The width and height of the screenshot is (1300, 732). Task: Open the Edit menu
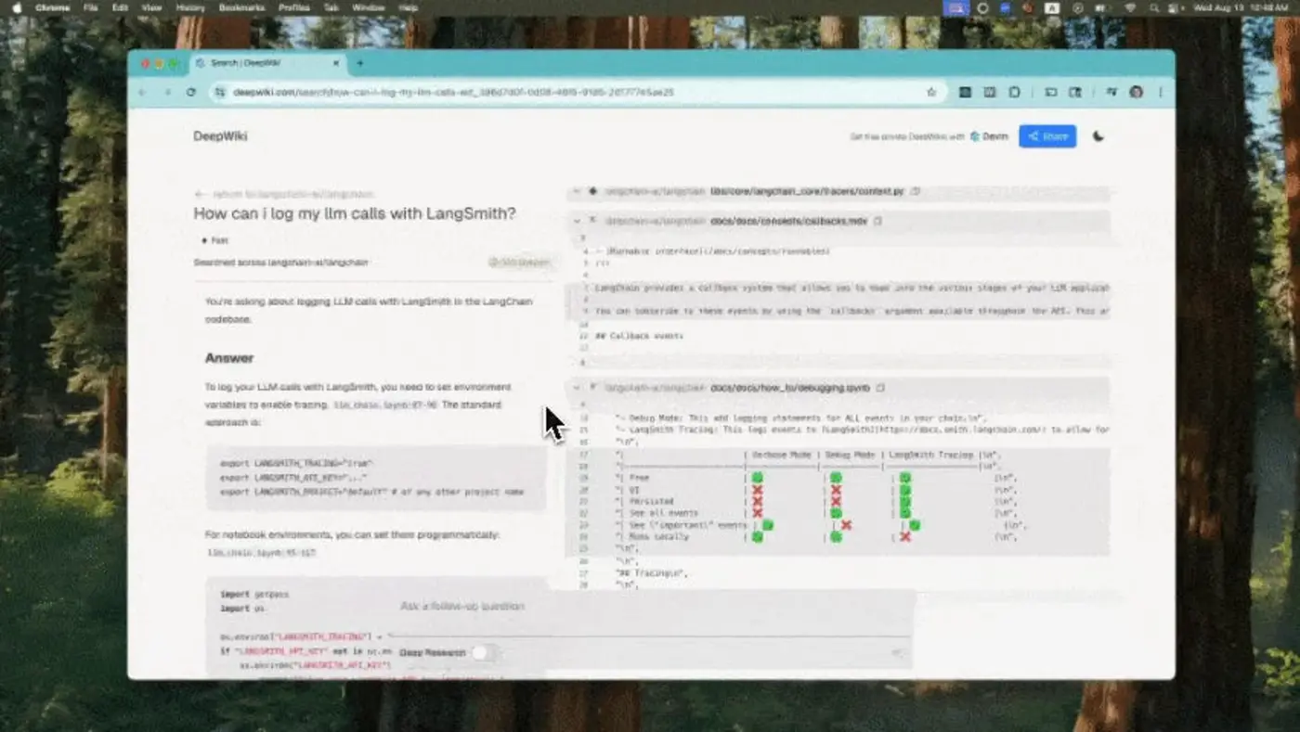coord(120,7)
